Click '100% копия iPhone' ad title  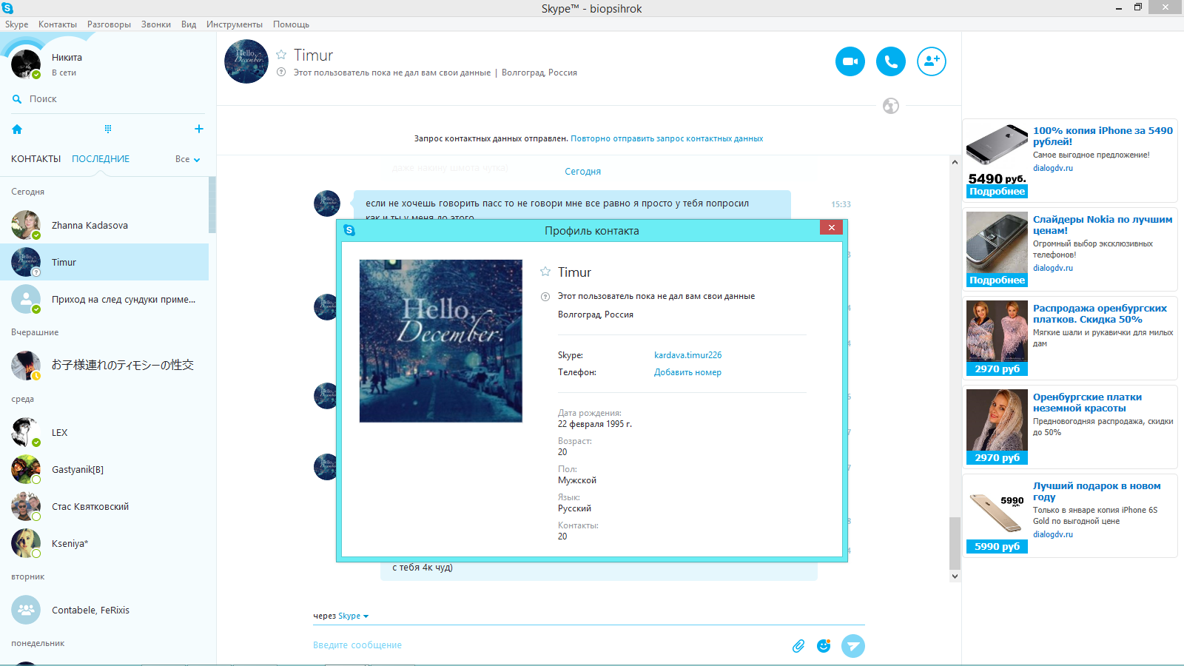coord(1103,136)
